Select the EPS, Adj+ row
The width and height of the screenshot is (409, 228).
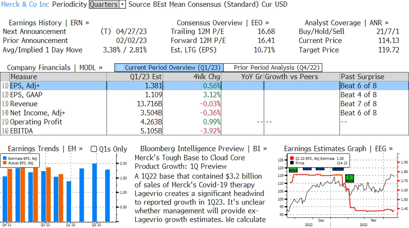tap(204, 86)
